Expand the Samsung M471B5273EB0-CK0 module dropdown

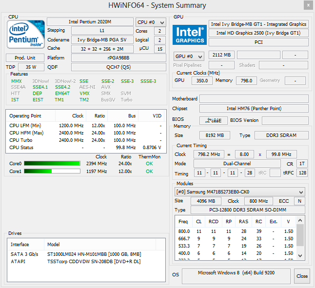coord(240,192)
